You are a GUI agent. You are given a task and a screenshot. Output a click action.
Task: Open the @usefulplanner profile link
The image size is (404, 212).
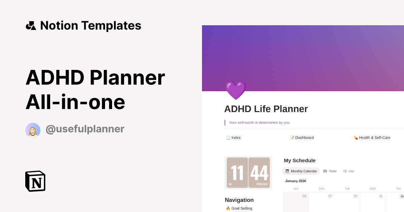pyautogui.click(x=85, y=129)
